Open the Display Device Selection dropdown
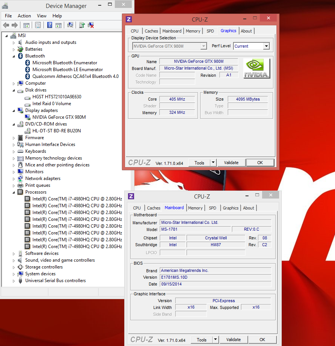The width and height of the screenshot is (335, 346). (x=204, y=46)
